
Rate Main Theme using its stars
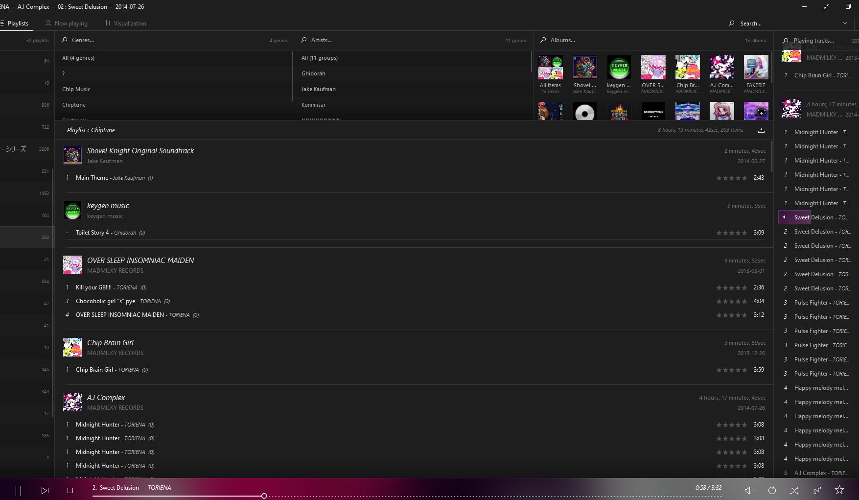pyautogui.click(x=732, y=178)
